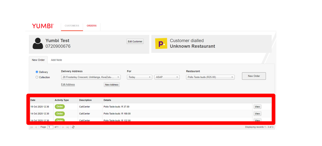Click the customer avatar silhouette icon
This screenshot has height=146, width=322.
[38, 43]
